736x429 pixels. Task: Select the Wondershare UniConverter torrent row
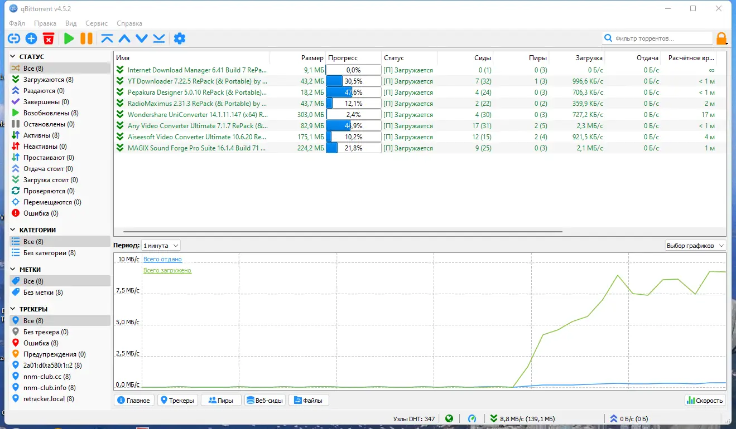coord(420,115)
